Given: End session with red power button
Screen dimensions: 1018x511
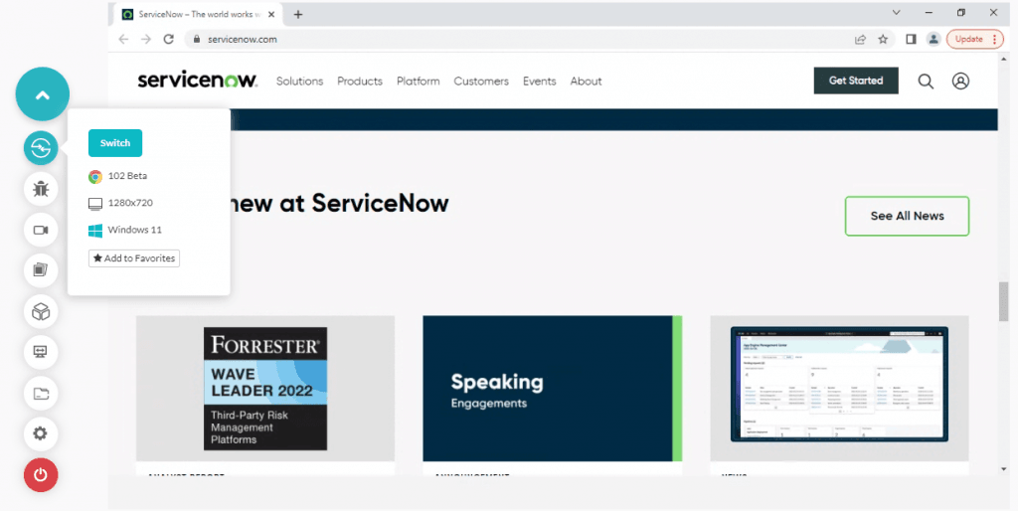Looking at the screenshot, I should [41, 474].
